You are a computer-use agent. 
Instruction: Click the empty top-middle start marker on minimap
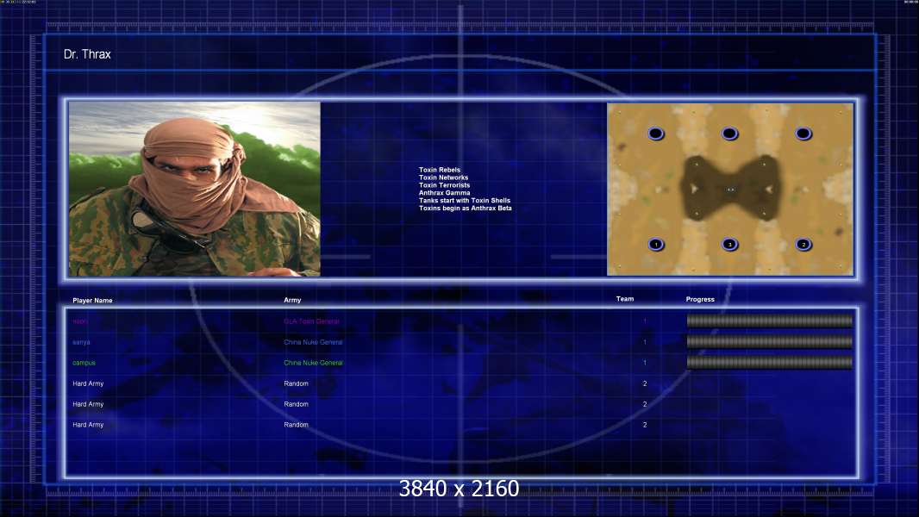coord(729,134)
